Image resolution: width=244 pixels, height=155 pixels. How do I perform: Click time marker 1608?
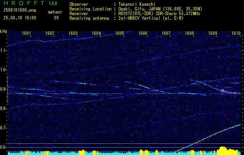tap(189, 33)
